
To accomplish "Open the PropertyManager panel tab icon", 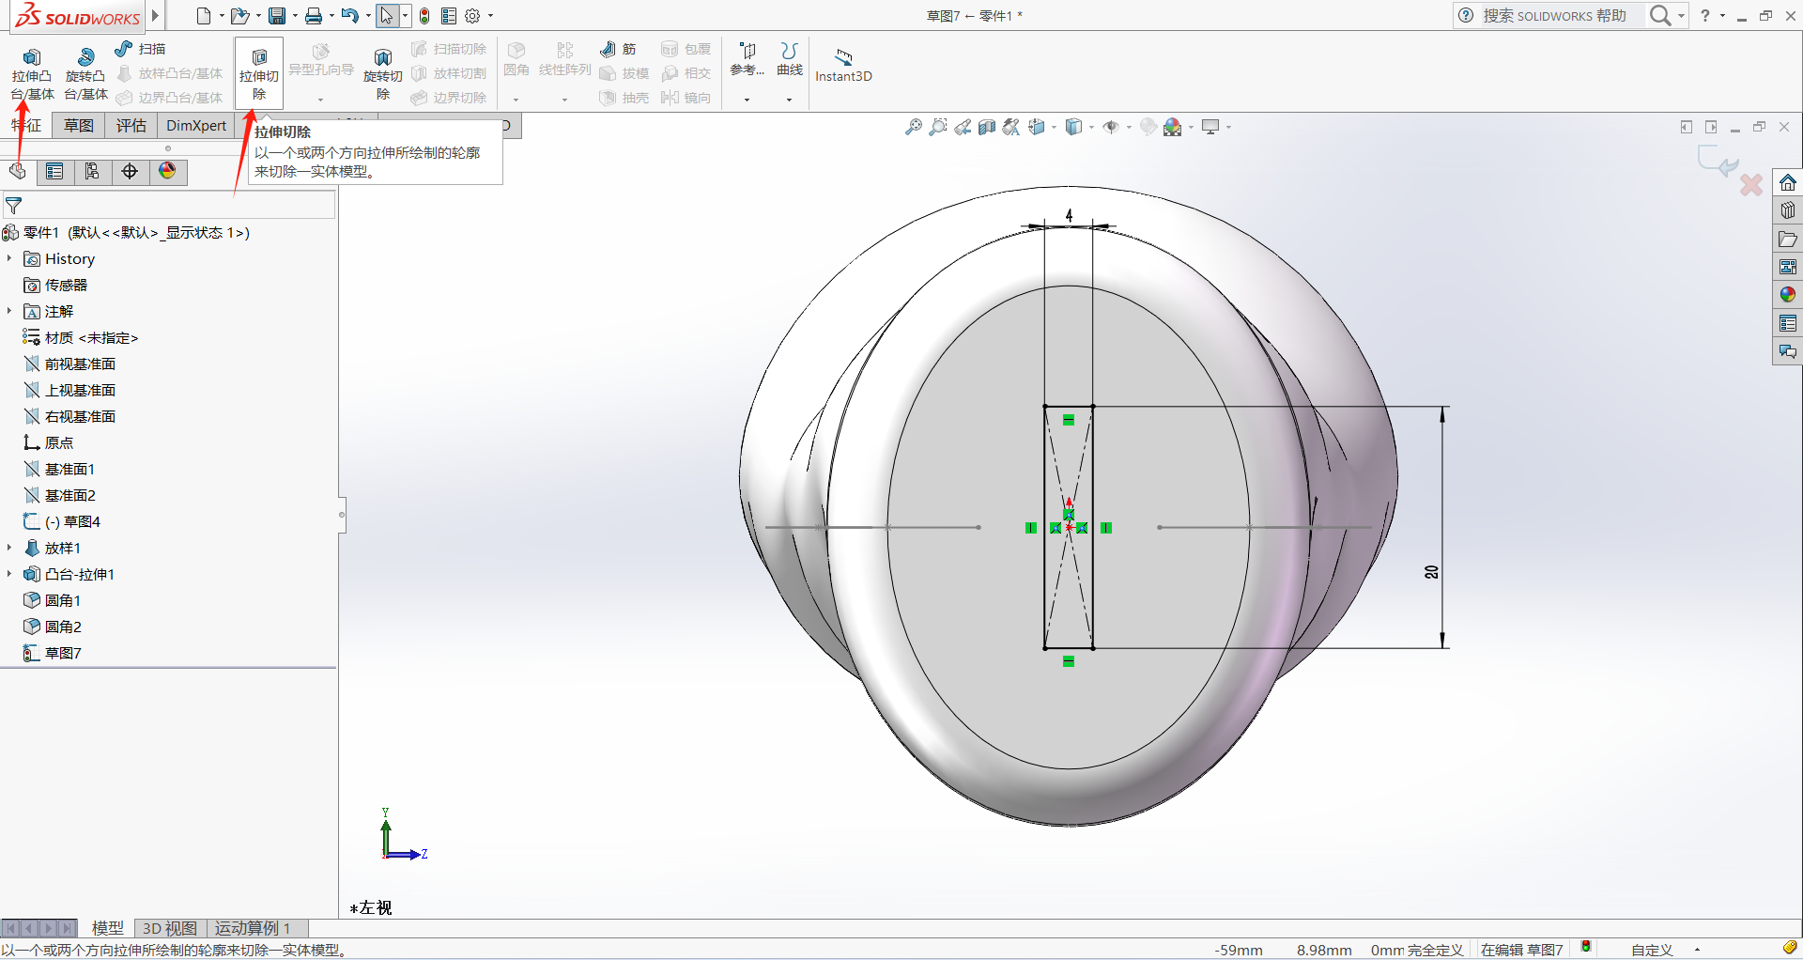I will [x=54, y=171].
